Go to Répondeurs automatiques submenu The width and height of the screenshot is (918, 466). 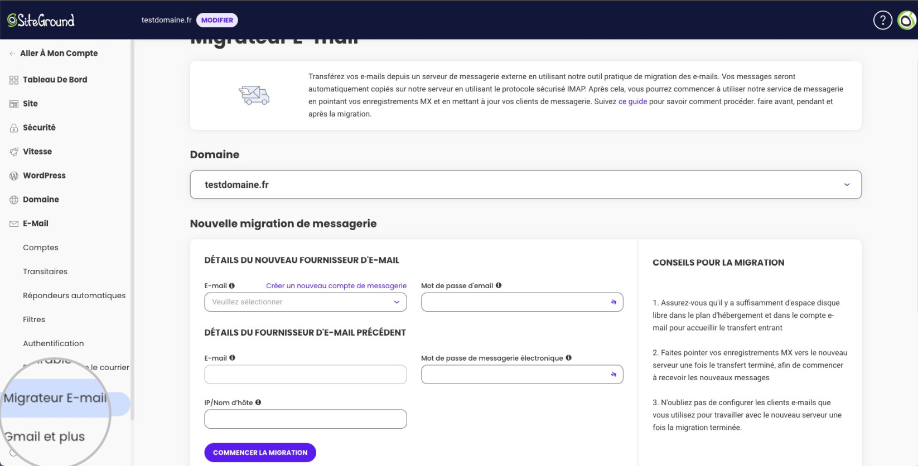(x=74, y=295)
